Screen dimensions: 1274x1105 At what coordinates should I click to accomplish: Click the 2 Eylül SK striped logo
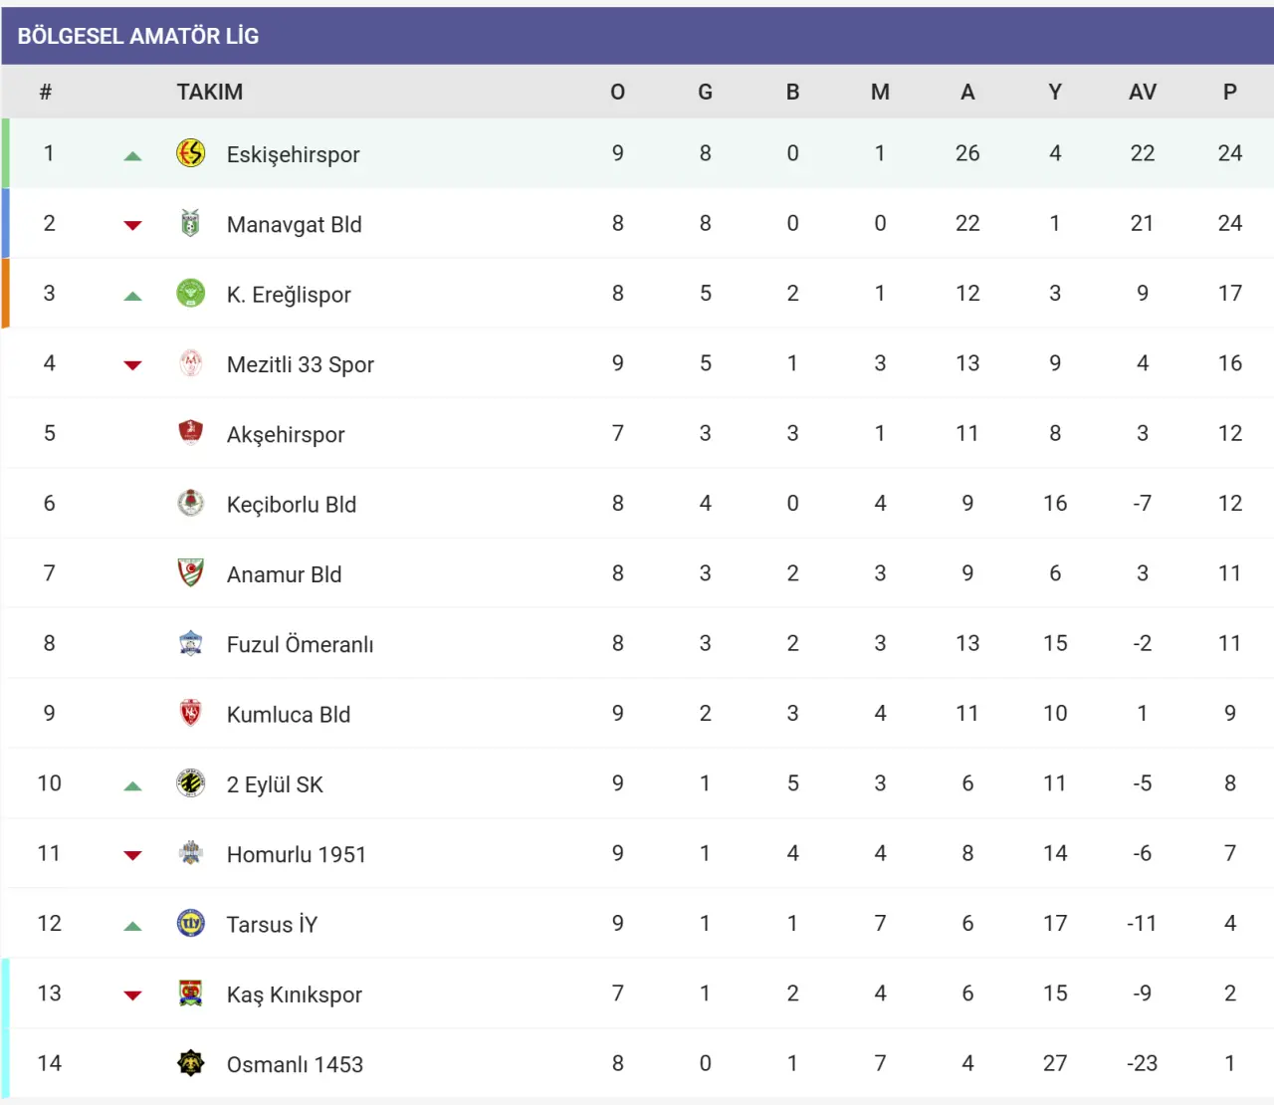(190, 783)
